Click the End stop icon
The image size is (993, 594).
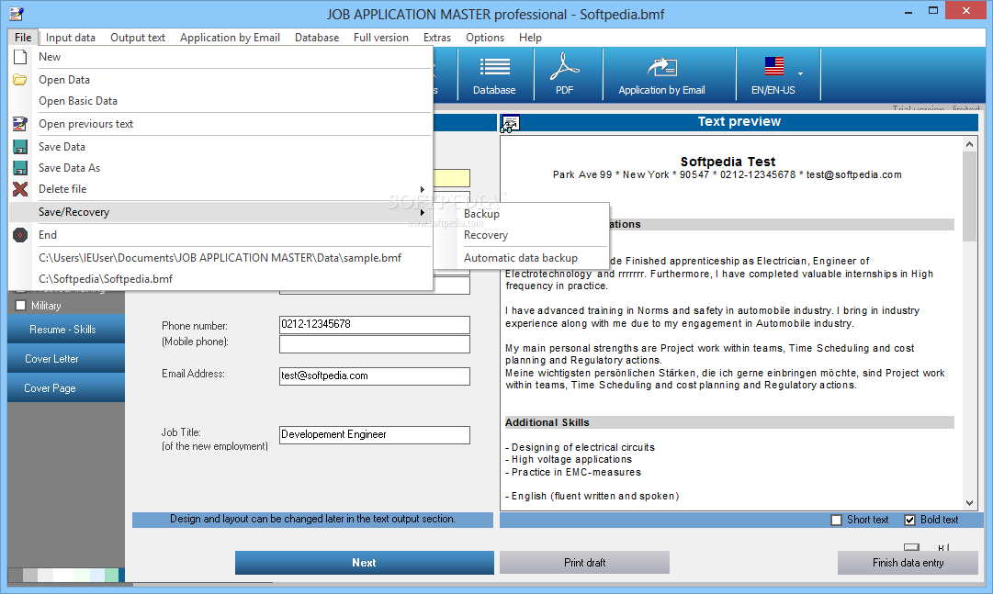click(20, 235)
